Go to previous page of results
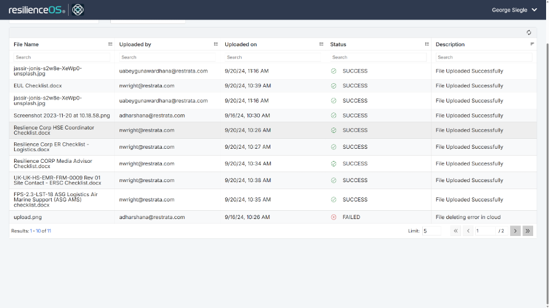This screenshot has width=549, height=308. click(x=468, y=231)
